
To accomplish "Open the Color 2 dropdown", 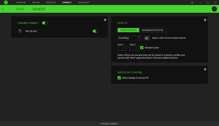I will tap(134, 48).
